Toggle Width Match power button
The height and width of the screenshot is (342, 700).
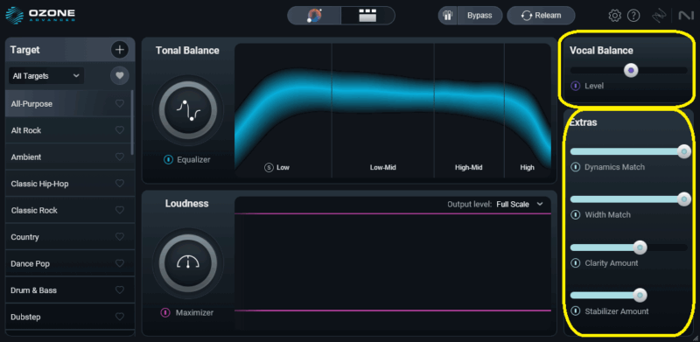pyautogui.click(x=576, y=215)
